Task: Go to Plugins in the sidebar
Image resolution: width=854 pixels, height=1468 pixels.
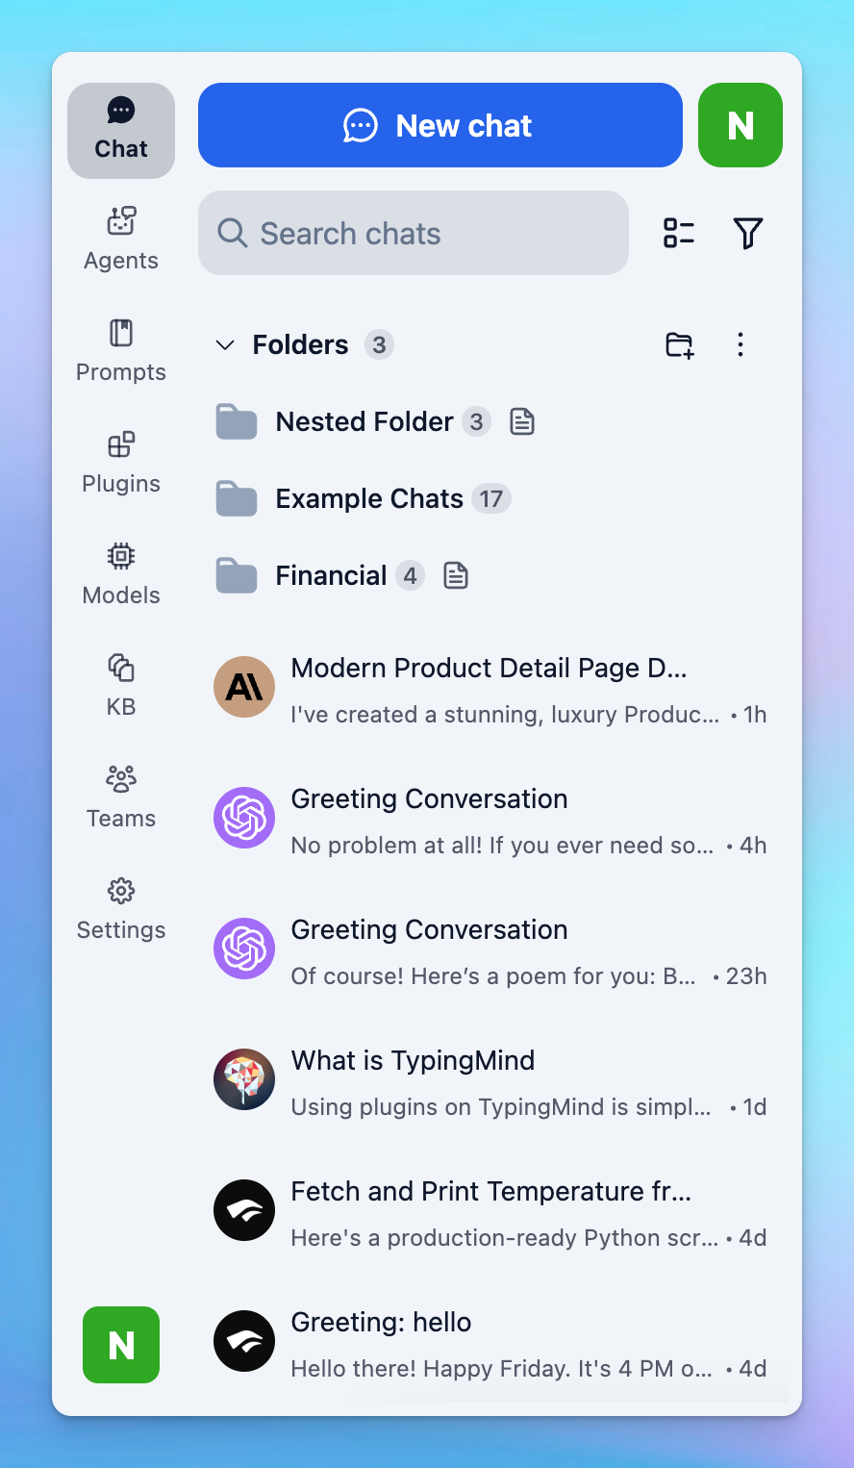Action: point(121,462)
